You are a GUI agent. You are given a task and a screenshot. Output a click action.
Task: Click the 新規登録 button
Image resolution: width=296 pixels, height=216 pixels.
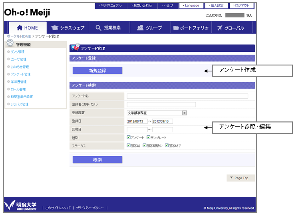(x=97, y=70)
